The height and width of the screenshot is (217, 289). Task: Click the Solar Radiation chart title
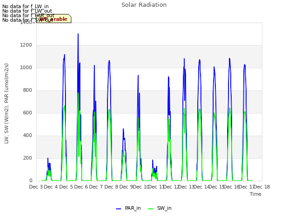(x=144, y=5)
